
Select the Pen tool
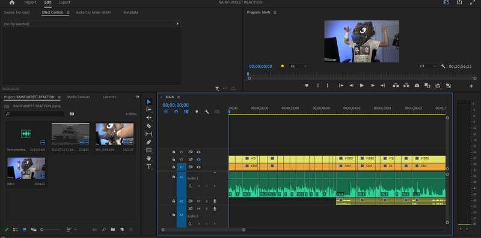(149, 142)
